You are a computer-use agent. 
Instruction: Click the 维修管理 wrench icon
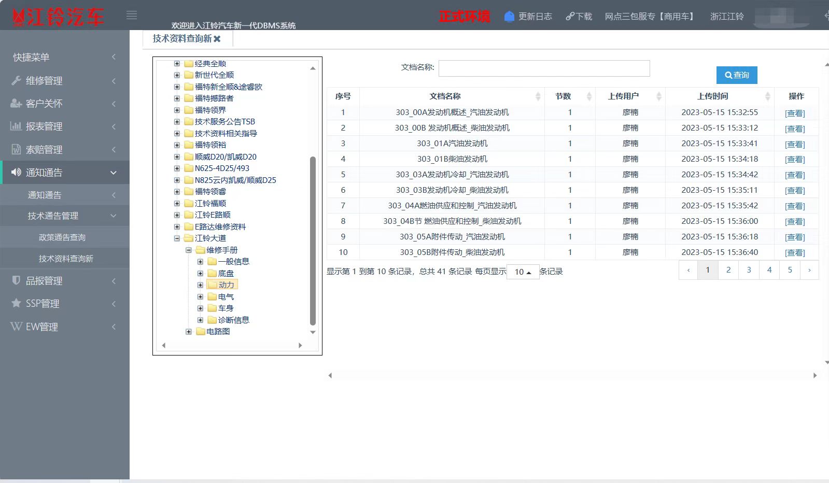(16, 80)
